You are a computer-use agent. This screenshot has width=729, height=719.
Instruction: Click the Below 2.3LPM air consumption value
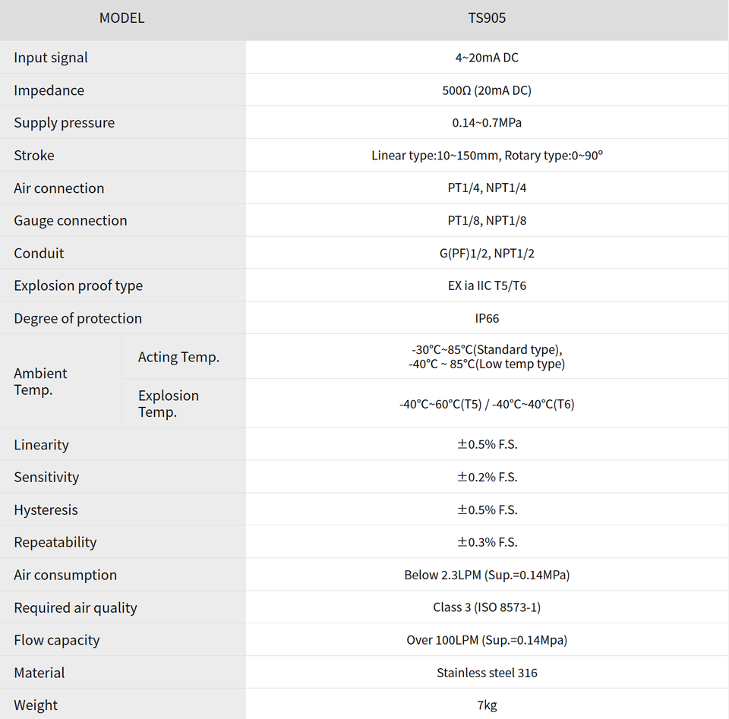487,576
